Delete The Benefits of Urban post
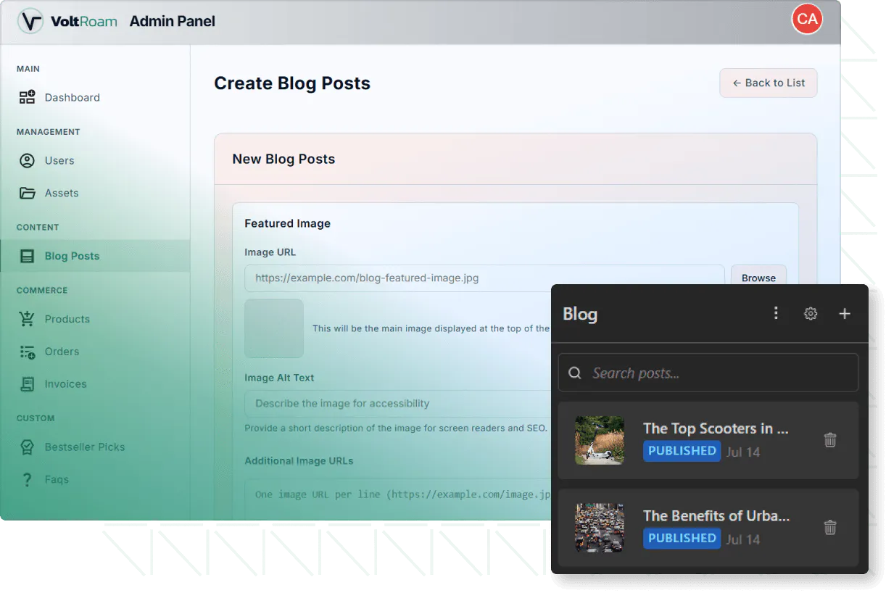The image size is (886, 593). tap(830, 528)
